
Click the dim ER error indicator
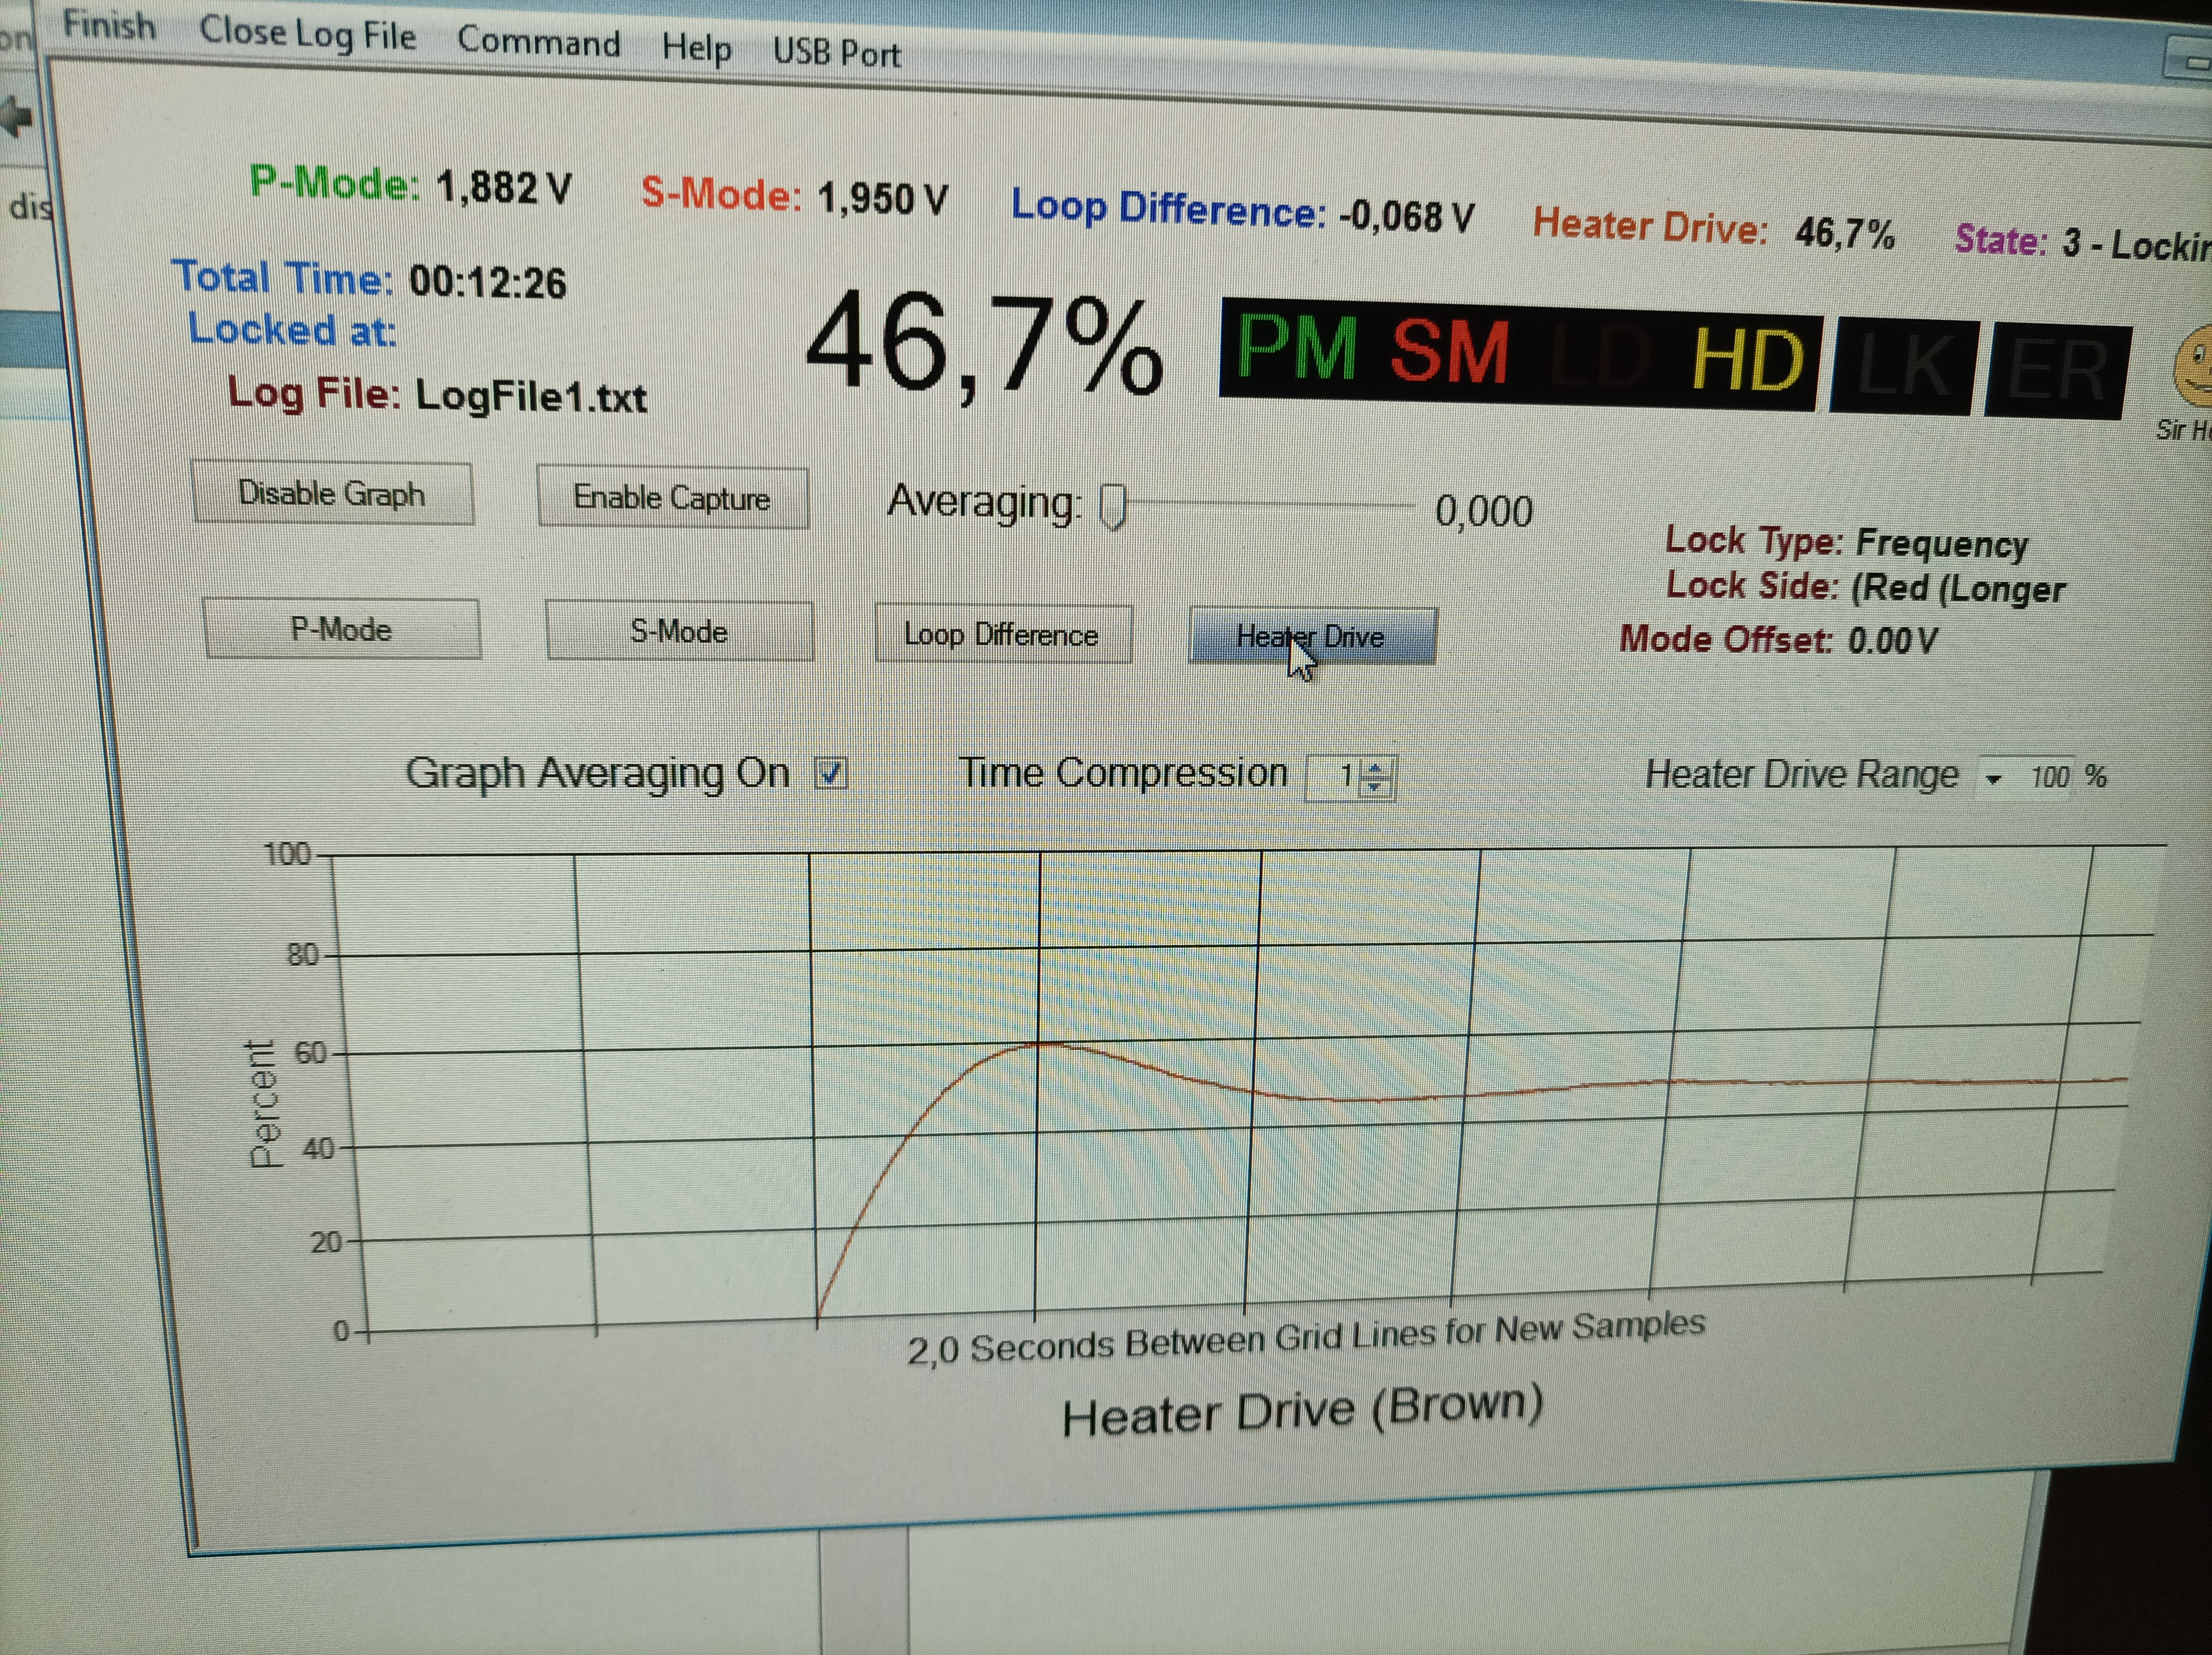(2057, 372)
